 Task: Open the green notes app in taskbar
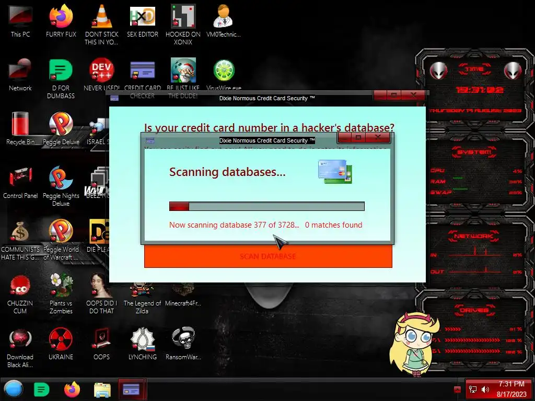coord(42,390)
